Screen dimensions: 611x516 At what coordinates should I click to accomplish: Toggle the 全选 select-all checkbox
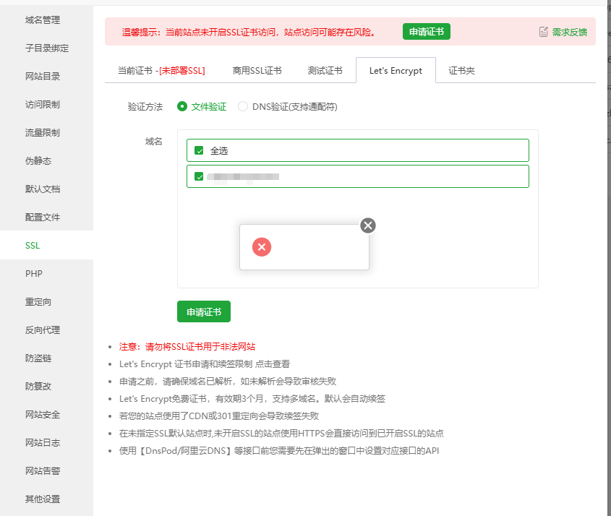pyautogui.click(x=199, y=150)
